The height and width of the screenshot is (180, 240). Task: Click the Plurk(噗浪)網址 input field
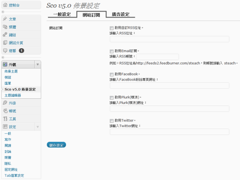[x=170, y=109]
